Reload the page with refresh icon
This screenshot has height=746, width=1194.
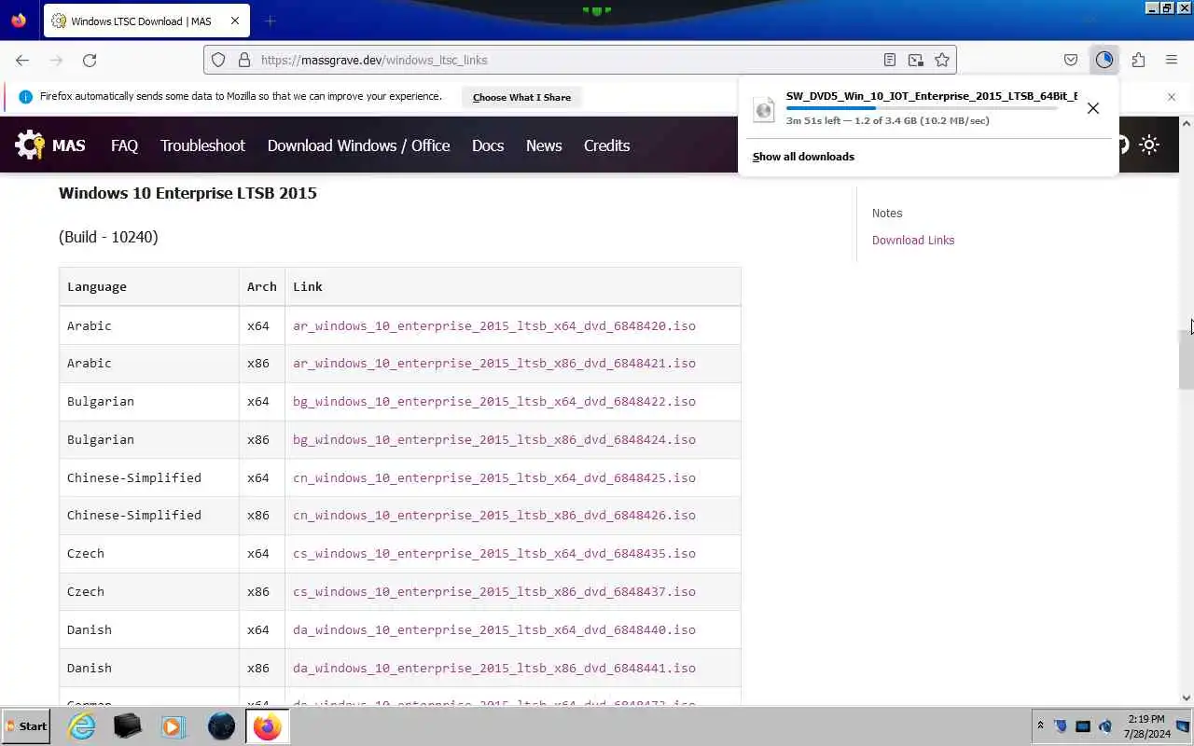pyautogui.click(x=90, y=60)
